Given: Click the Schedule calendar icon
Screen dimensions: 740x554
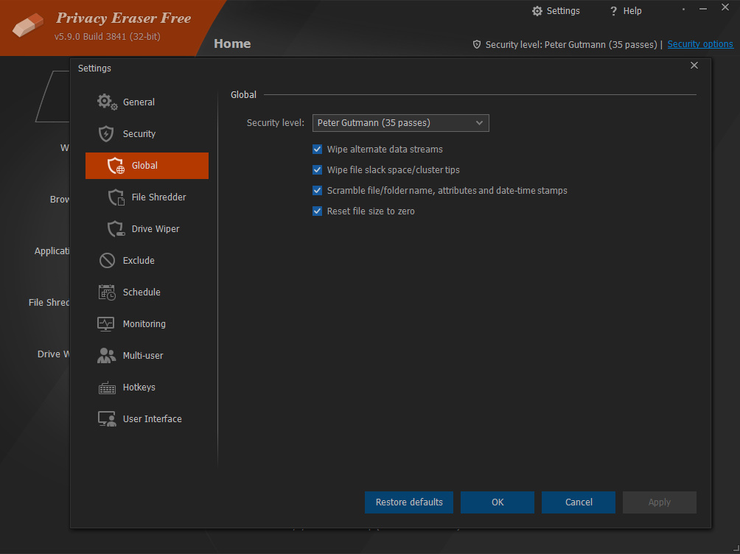Looking at the screenshot, I should 107,292.
